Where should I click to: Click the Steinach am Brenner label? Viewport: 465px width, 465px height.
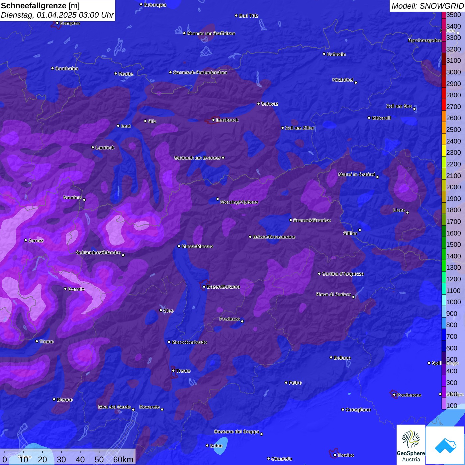(x=198, y=158)
